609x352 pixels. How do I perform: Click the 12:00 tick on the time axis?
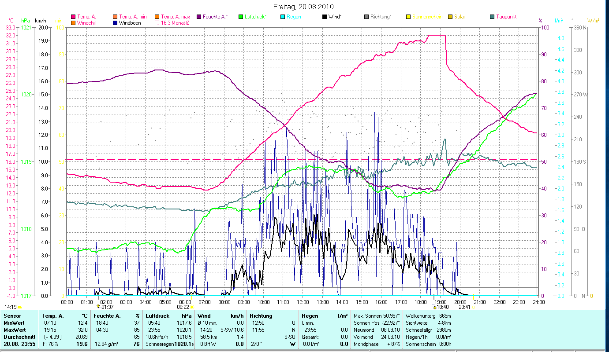click(x=303, y=302)
